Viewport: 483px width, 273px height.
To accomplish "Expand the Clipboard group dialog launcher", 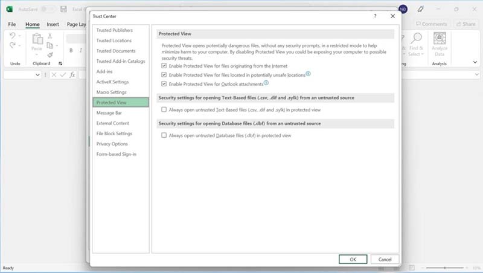I will (60, 63).
